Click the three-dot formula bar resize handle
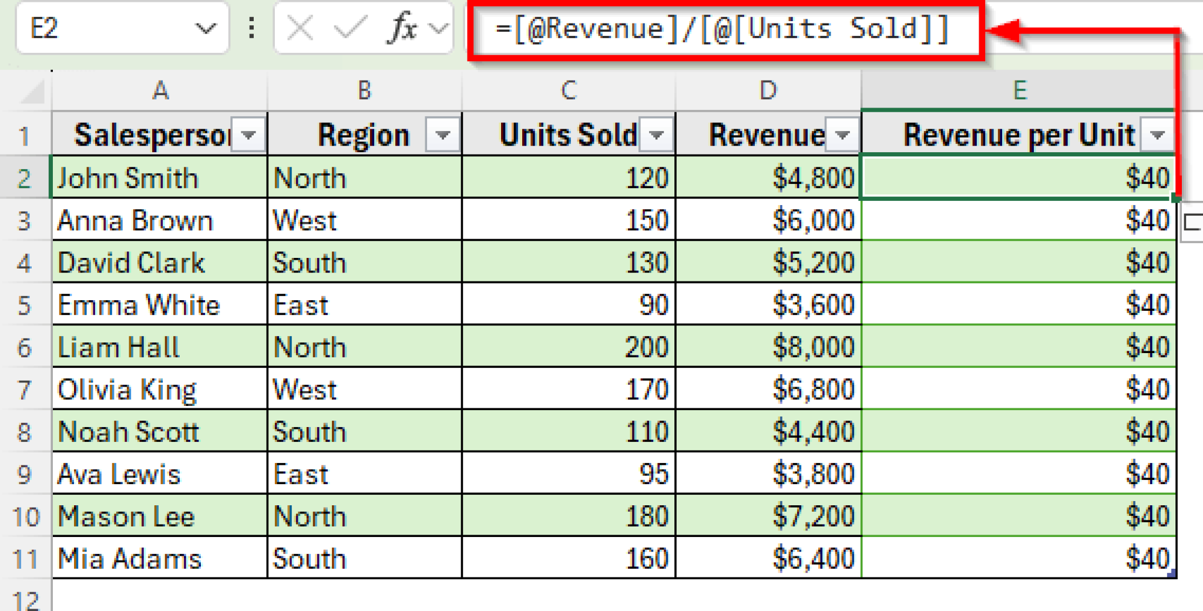Viewport: 1203px width, 611px height. pyautogui.click(x=251, y=28)
